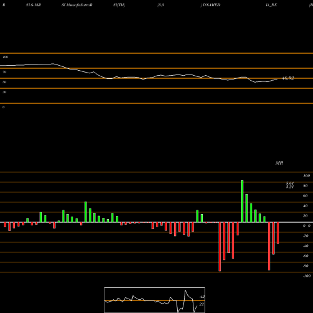Click the ") DNAMED" header text

pos(210,5)
